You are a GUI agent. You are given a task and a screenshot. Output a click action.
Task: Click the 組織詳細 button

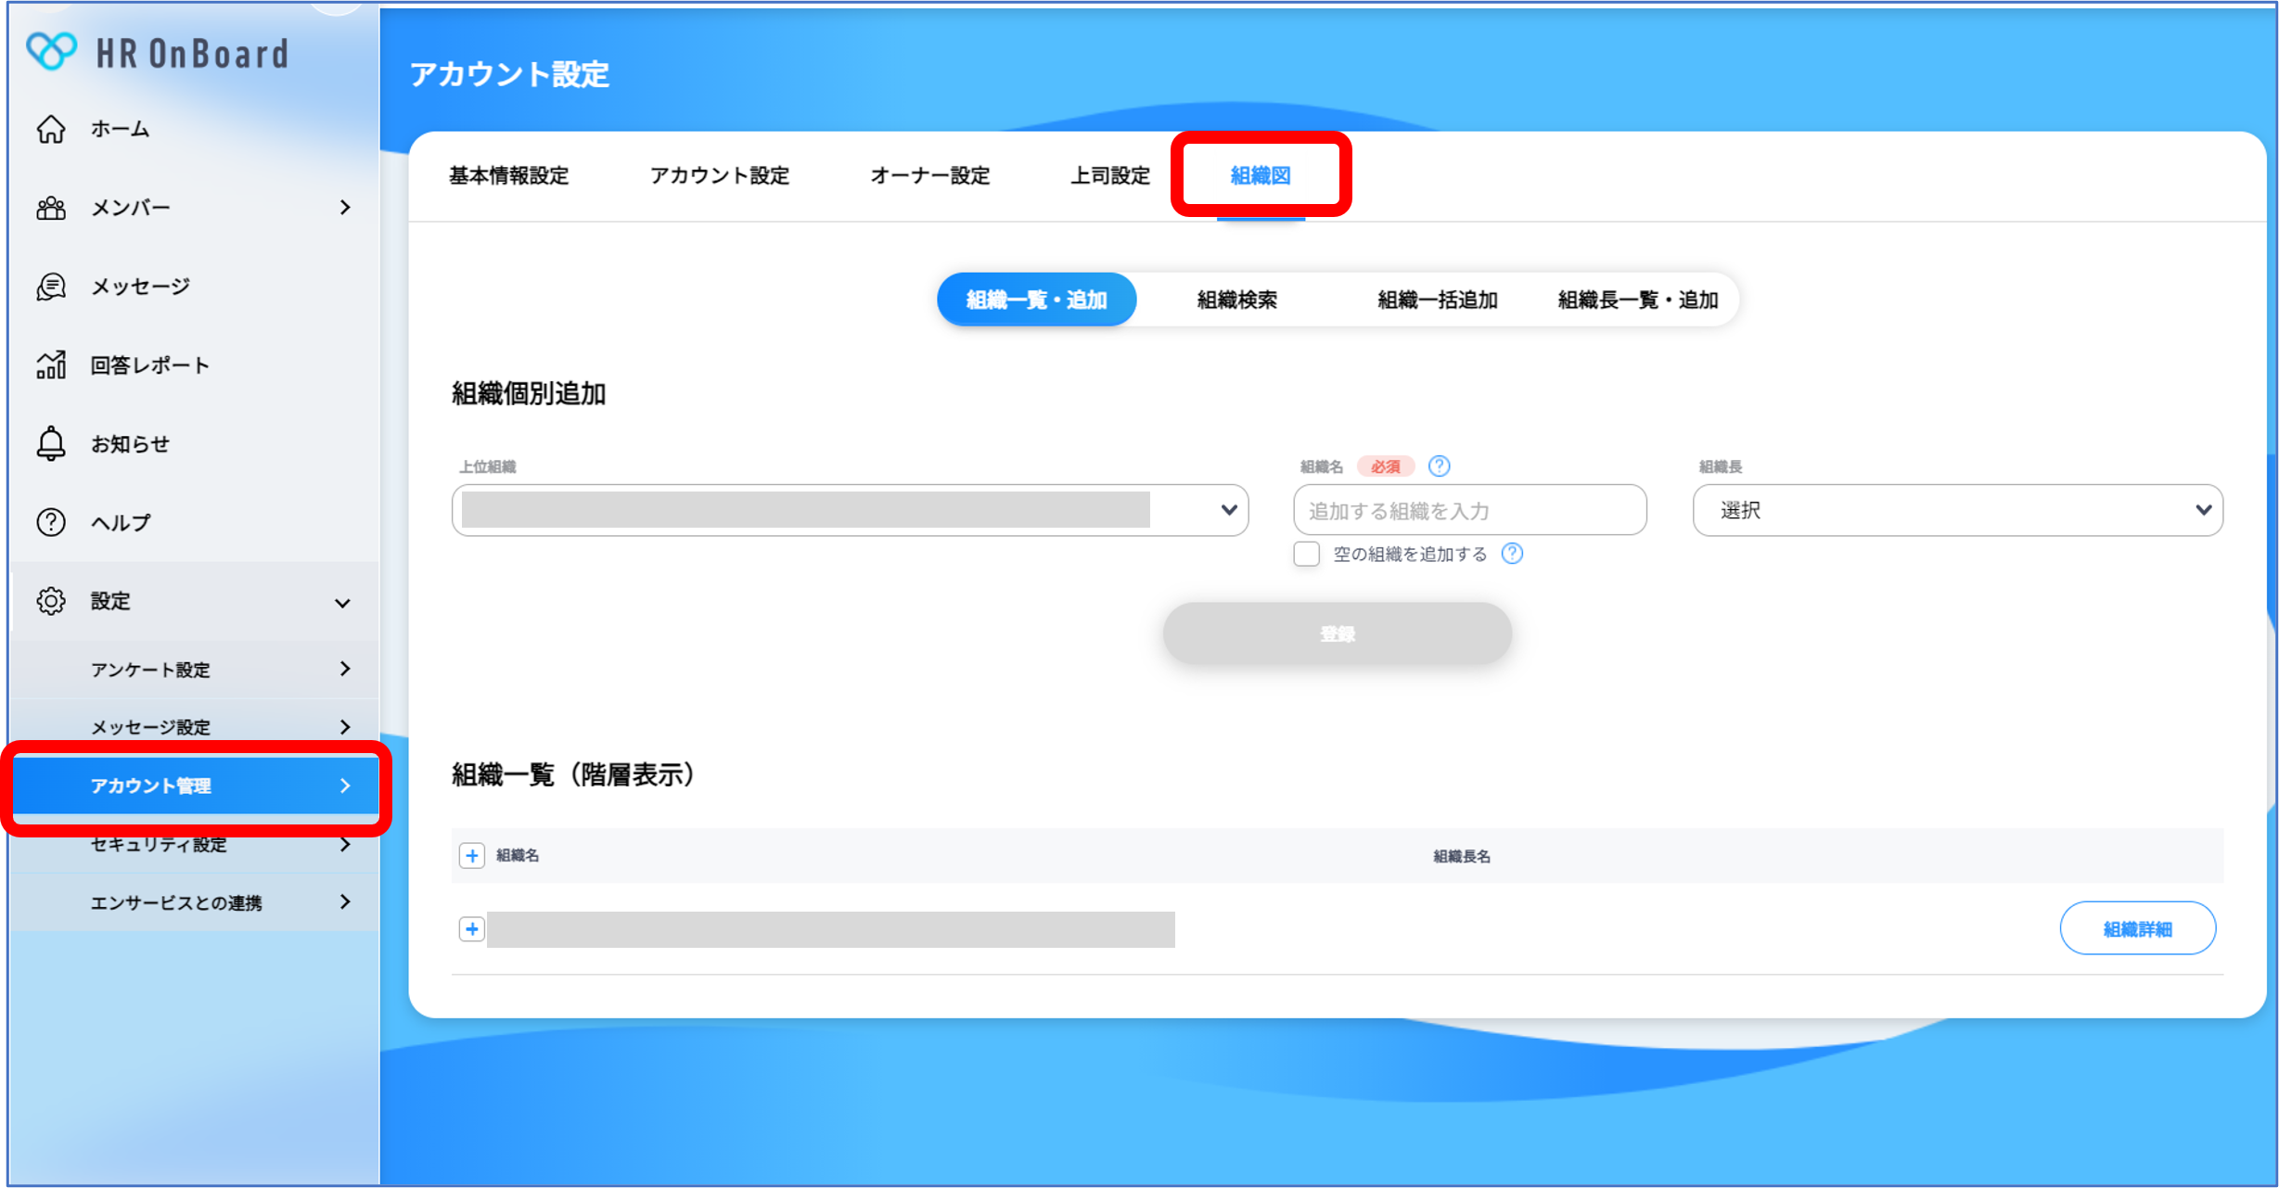2138,928
